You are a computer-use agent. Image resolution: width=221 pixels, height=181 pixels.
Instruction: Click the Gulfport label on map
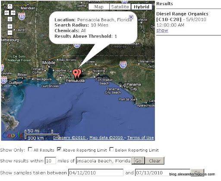click(x=16, y=83)
